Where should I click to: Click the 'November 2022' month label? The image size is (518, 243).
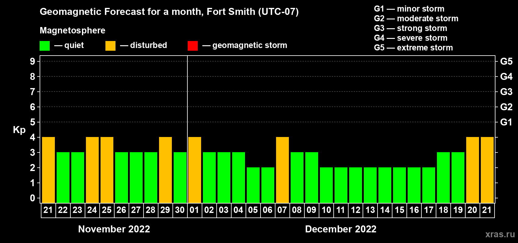(x=114, y=229)
